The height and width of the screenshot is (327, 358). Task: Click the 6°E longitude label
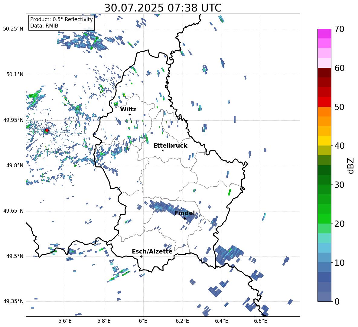[143, 321]
